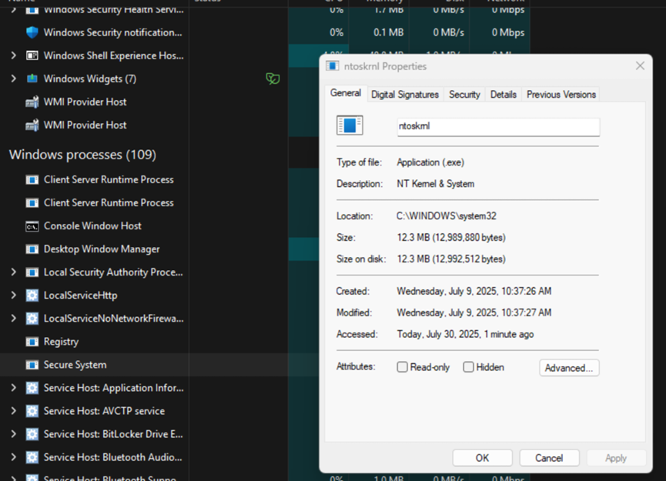Expand the LocalServiceNoNetworkFirewall row
This screenshot has width=666, height=481.
pyautogui.click(x=14, y=319)
